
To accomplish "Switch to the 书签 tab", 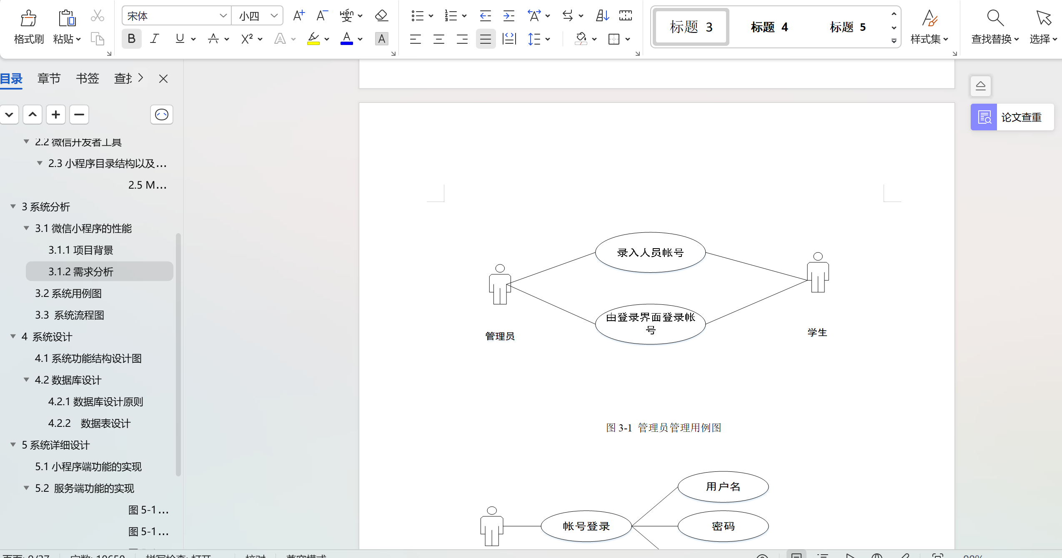I will click(x=87, y=78).
